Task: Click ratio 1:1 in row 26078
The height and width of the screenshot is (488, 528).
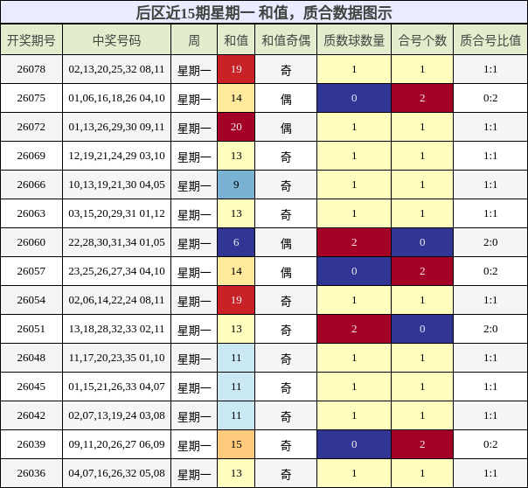Action: click(x=490, y=69)
